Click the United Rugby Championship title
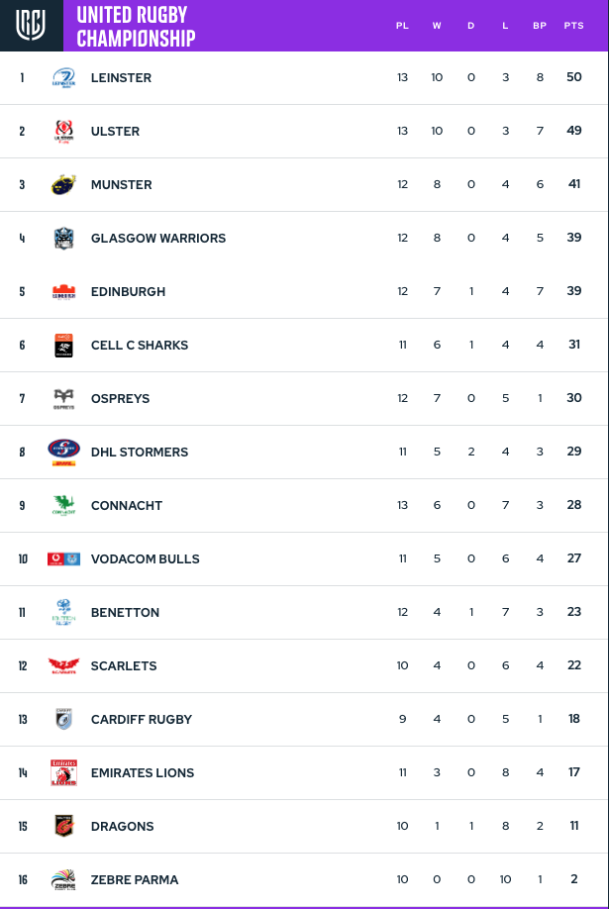This screenshot has height=909, width=609. coord(136,26)
